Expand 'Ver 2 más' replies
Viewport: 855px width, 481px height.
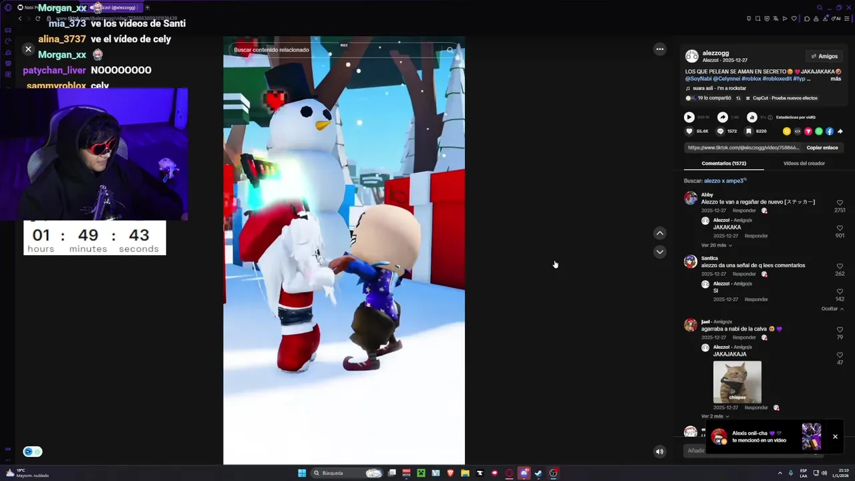click(x=715, y=416)
